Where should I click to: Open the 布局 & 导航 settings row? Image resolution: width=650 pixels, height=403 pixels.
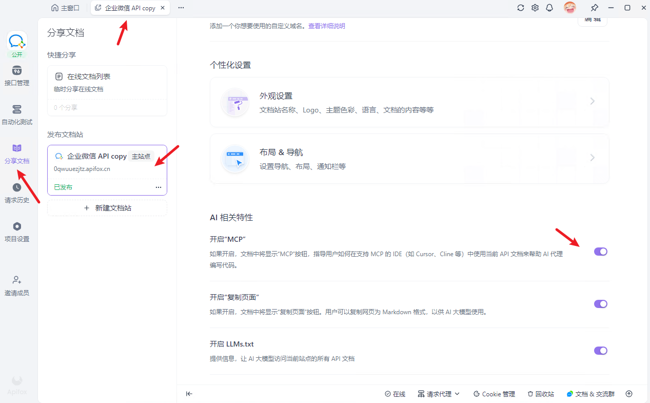[x=409, y=159]
